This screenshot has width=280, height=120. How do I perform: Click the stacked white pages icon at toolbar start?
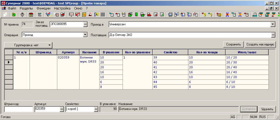pos(5,15)
